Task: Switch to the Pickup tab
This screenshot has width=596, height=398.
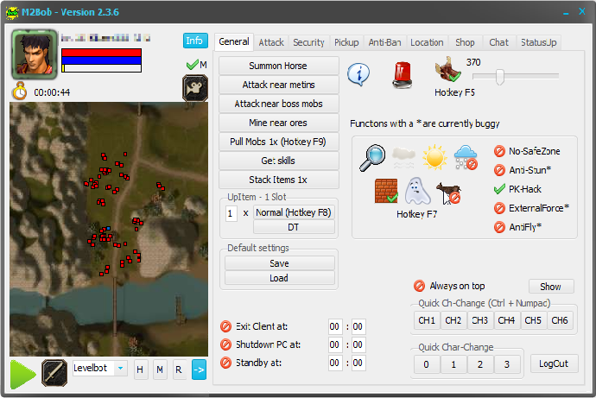Action: pyautogui.click(x=346, y=42)
